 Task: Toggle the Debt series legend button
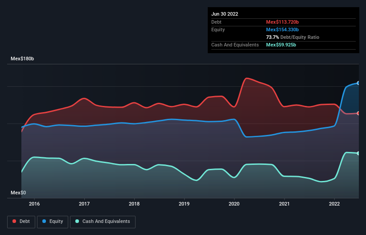click(21, 222)
